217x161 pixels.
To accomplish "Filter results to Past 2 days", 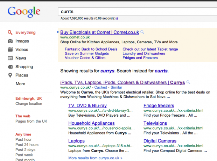I will (x=25, y=150).
